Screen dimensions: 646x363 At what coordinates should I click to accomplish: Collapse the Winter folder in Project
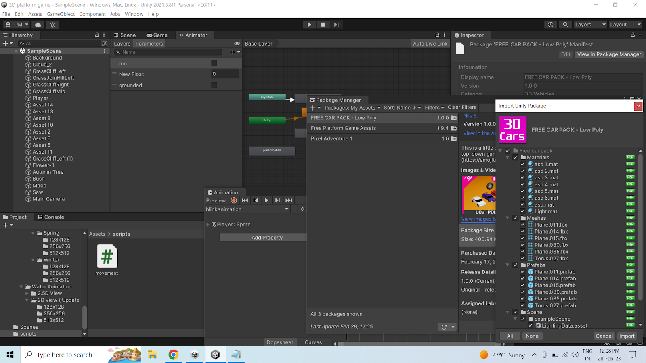click(x=33, y=260)
